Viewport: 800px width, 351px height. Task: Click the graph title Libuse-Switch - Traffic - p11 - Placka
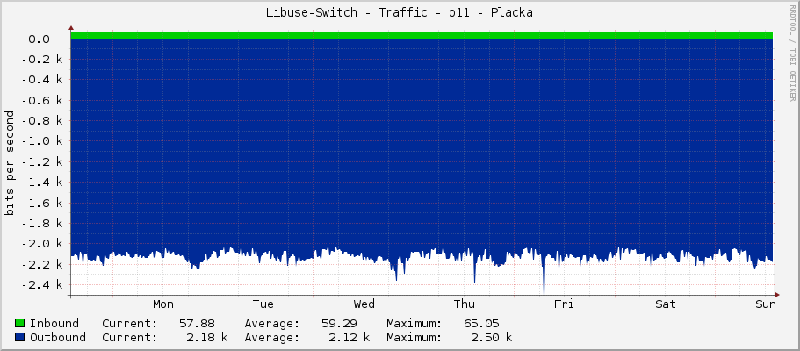400,13
